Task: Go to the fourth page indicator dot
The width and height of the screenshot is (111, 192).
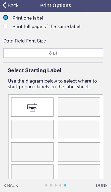Action: point(60,185)
